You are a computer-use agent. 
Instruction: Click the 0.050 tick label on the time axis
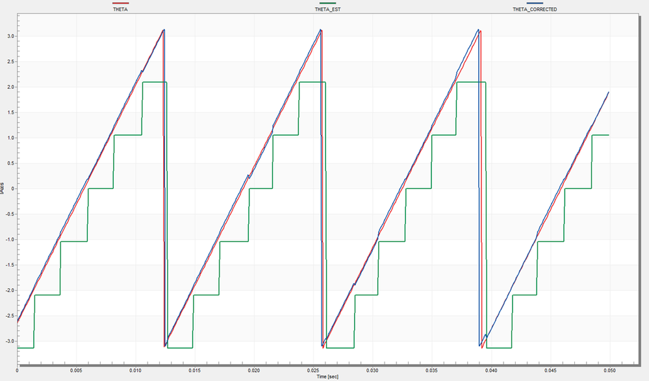tap(609, 371)
